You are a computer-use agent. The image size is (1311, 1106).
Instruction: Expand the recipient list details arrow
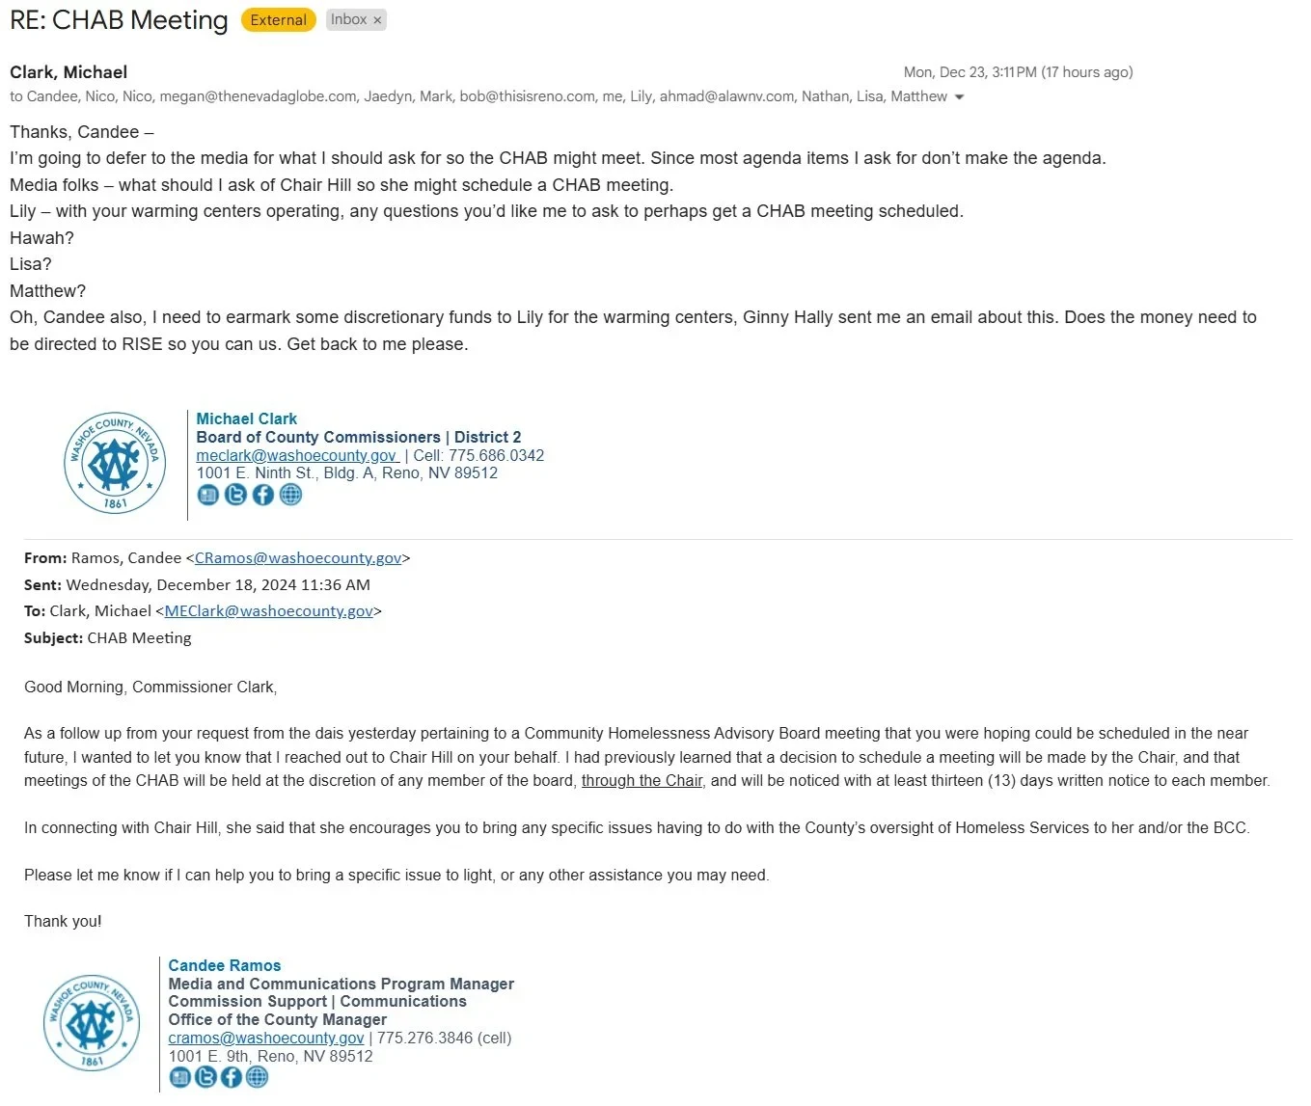[959, 97]
